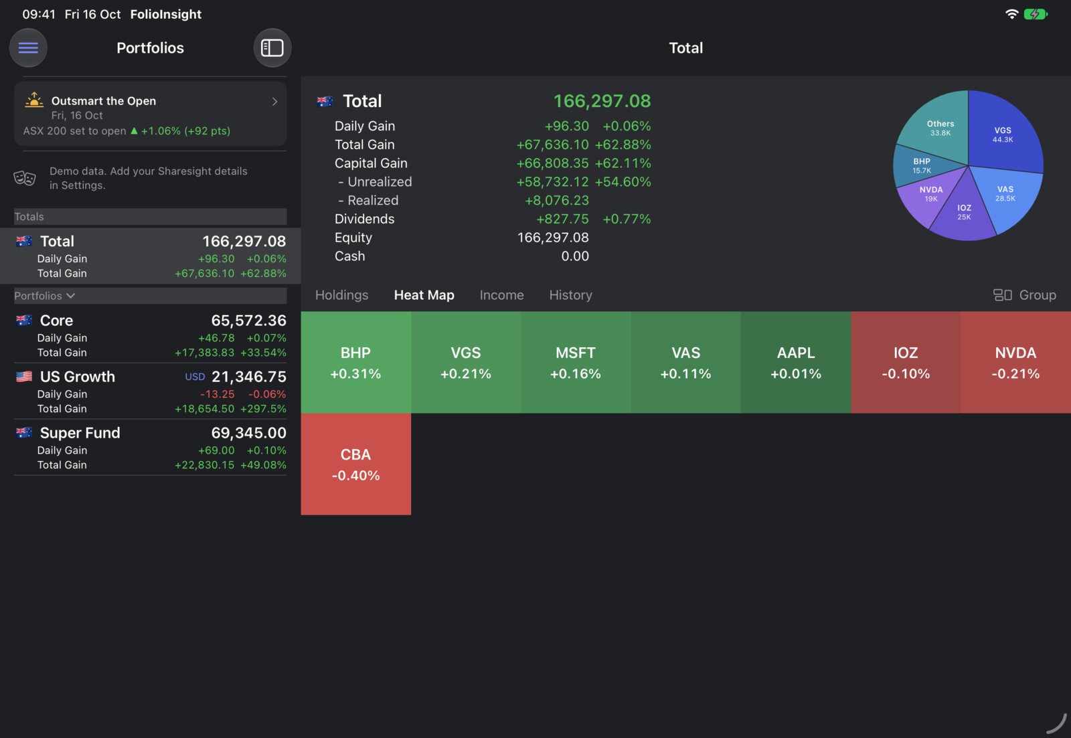The width and height of the screenshot is (1071, 738).
Task: Show the History tab
Action: [570, 295]
